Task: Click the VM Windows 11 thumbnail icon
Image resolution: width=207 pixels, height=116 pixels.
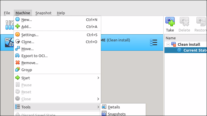Action: pos(9,43)
